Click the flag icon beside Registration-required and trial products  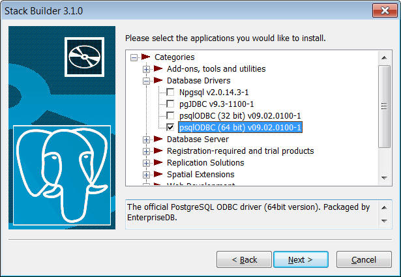tap(158, 151)
